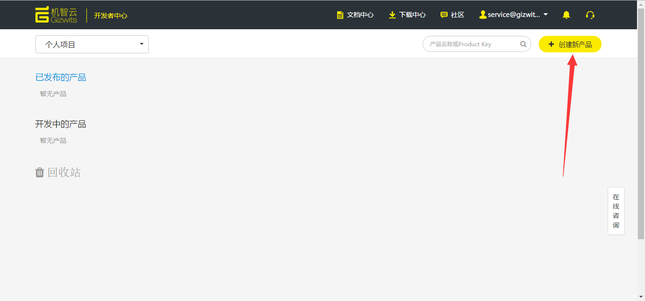645x301 pixels.
Task: Open the 社区 community page
Action: coord(457,15)
